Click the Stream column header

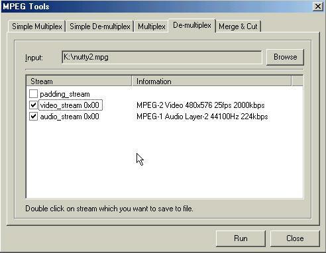click(x=79, y=81)
